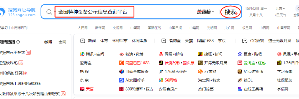This screenshot has width=299, height=99.
Task: Refresh the 微博热搜 list icon
Action: (18, 42)
